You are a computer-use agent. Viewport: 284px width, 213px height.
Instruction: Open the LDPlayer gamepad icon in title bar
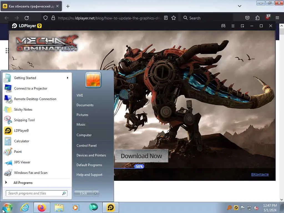pos(223,26)
